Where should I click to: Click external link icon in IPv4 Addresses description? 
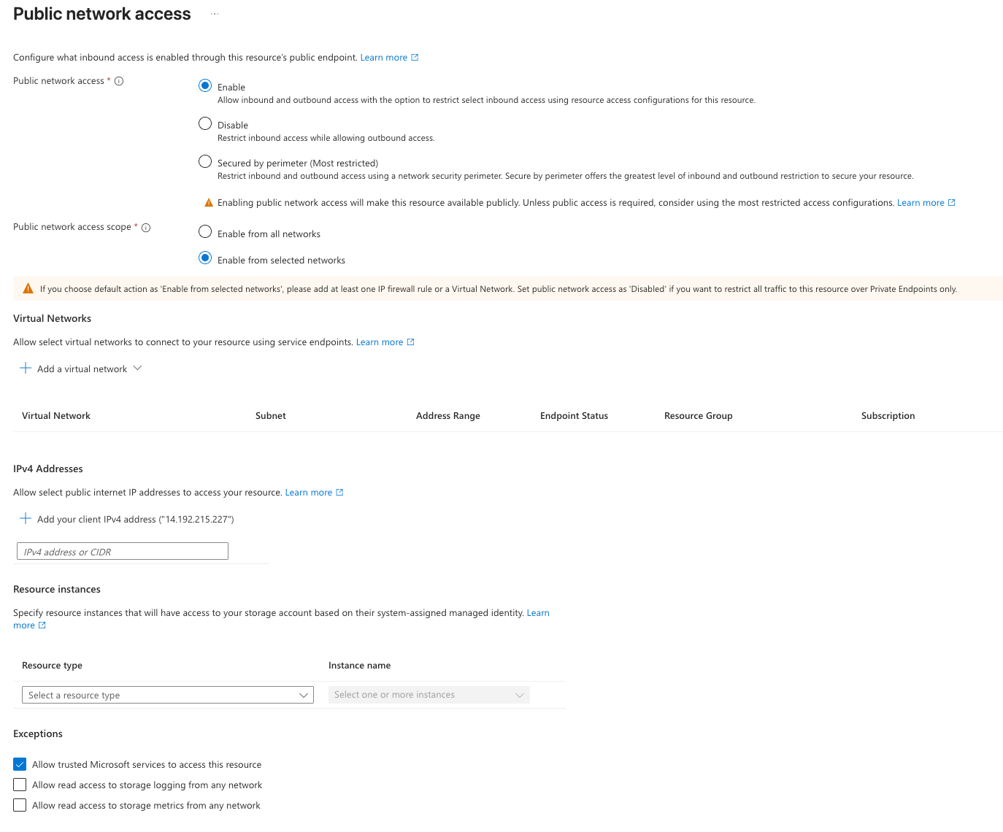coord(339,493)
